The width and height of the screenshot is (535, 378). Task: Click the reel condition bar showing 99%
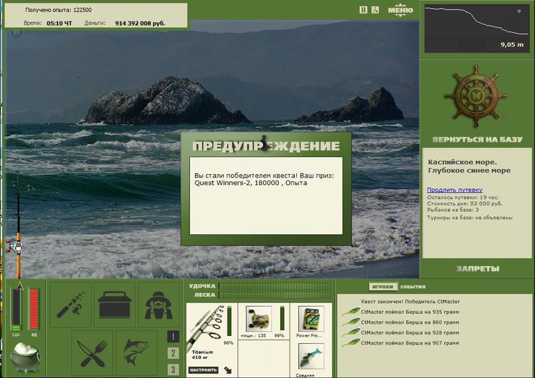(282, 319)
